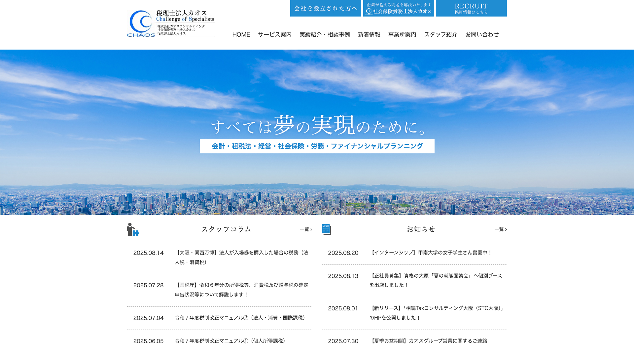
Task: Navigate to 事業所案内 page
Action: 402,34
